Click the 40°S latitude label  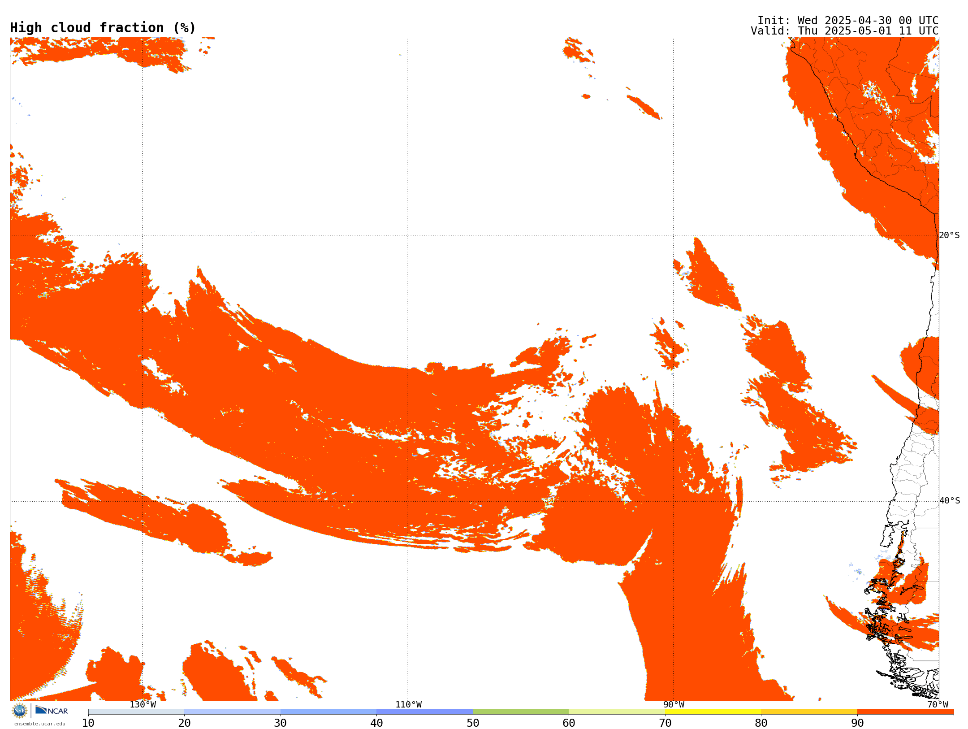pyautogui.click(x=950, y=501)
